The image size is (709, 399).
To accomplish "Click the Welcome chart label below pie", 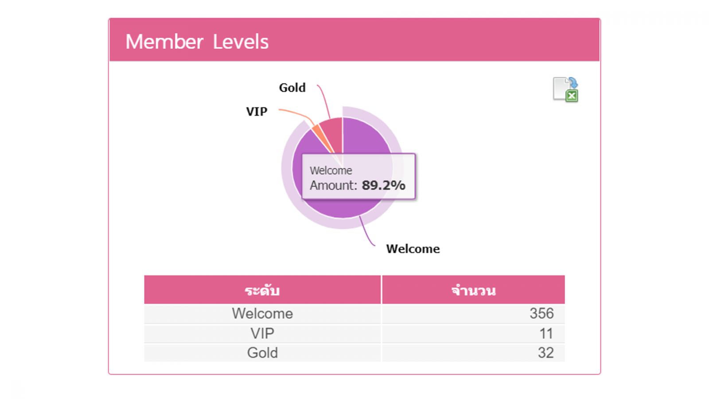I will click(413, 249).
